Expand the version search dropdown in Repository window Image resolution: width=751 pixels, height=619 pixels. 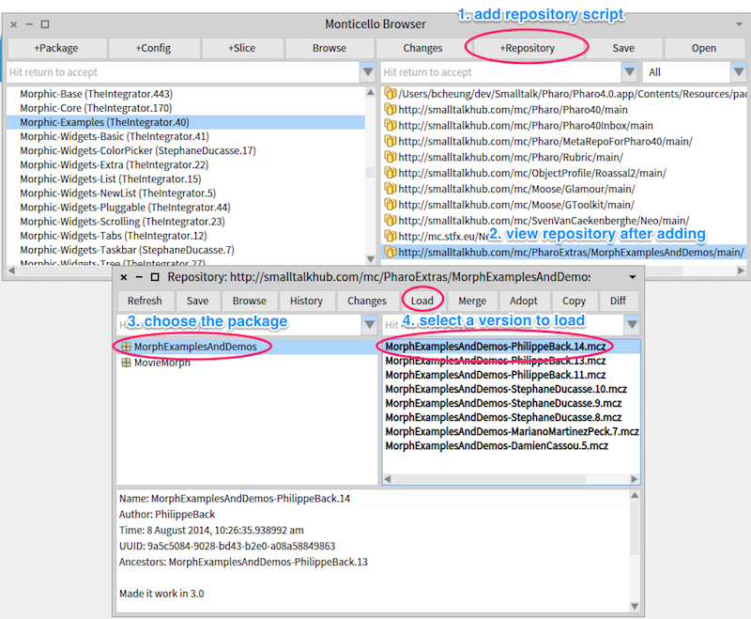[x=632, y=324]
